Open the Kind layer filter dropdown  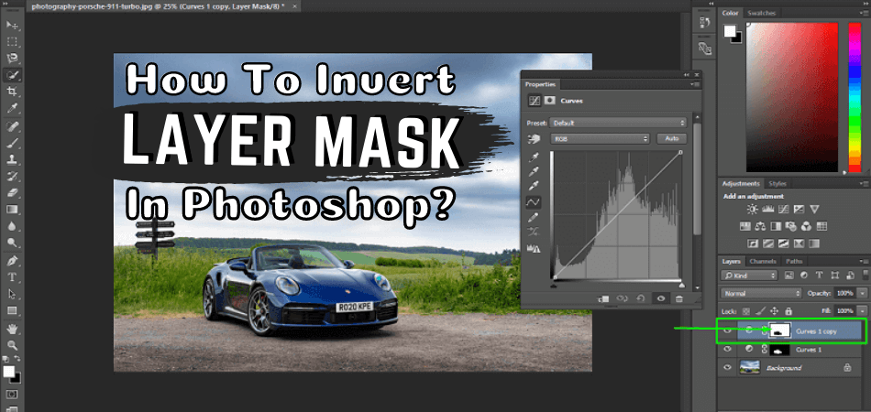click(749, 276)
